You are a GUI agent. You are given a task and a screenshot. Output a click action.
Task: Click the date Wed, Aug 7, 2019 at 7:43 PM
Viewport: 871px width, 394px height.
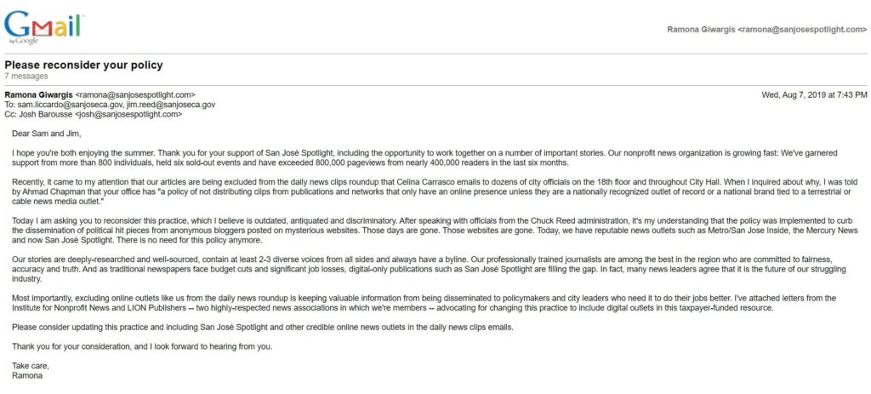pos(814,95)
